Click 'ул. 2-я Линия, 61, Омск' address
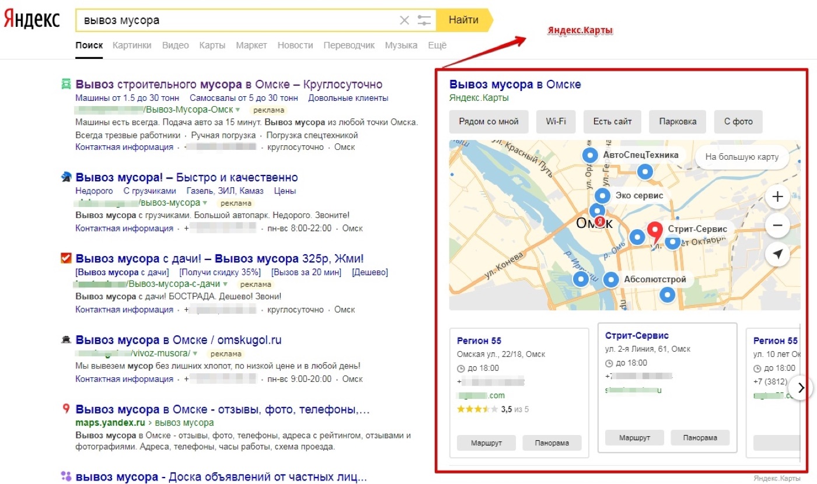 pyautogui.click(x=648, y=349)
